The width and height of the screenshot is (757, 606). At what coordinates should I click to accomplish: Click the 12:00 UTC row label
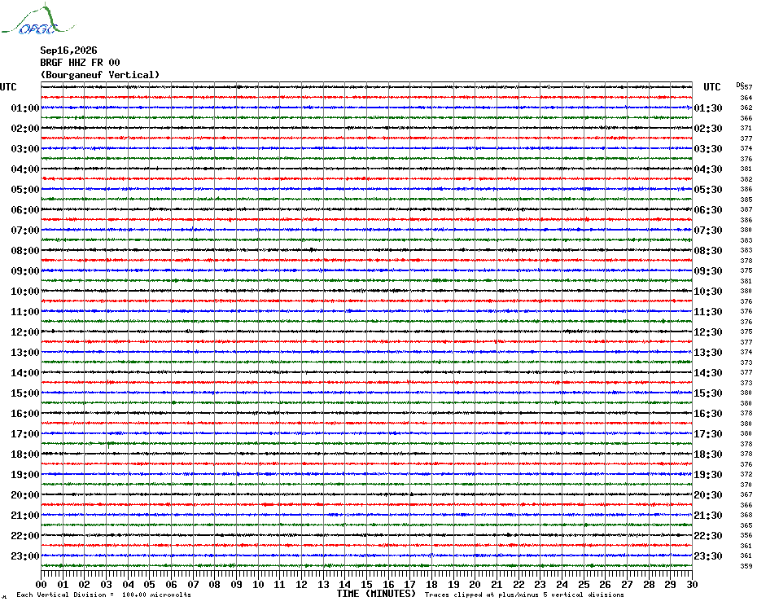[x=25, y=332]
